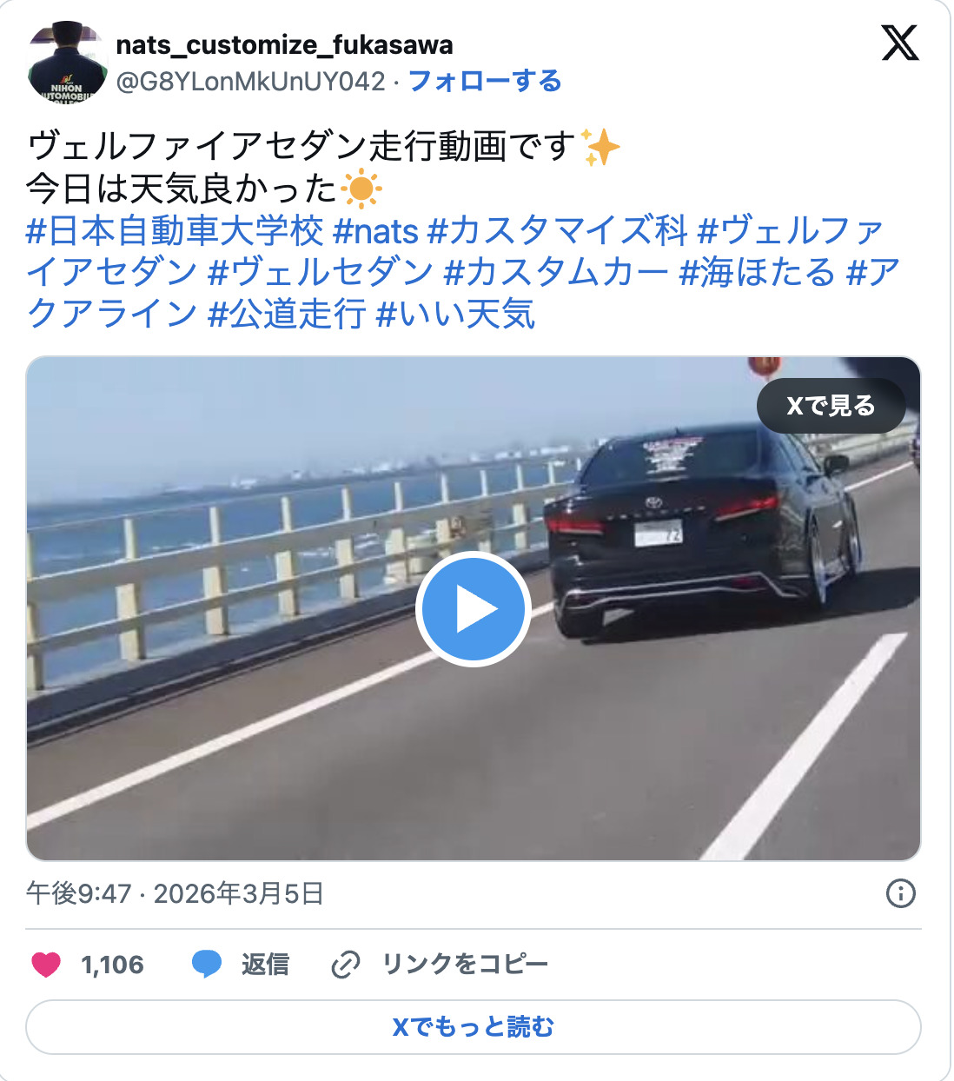Open the hashtag #カスタムカー
Image resolution: width=954 pixels, height=1081 pixels.
[556, 273]
